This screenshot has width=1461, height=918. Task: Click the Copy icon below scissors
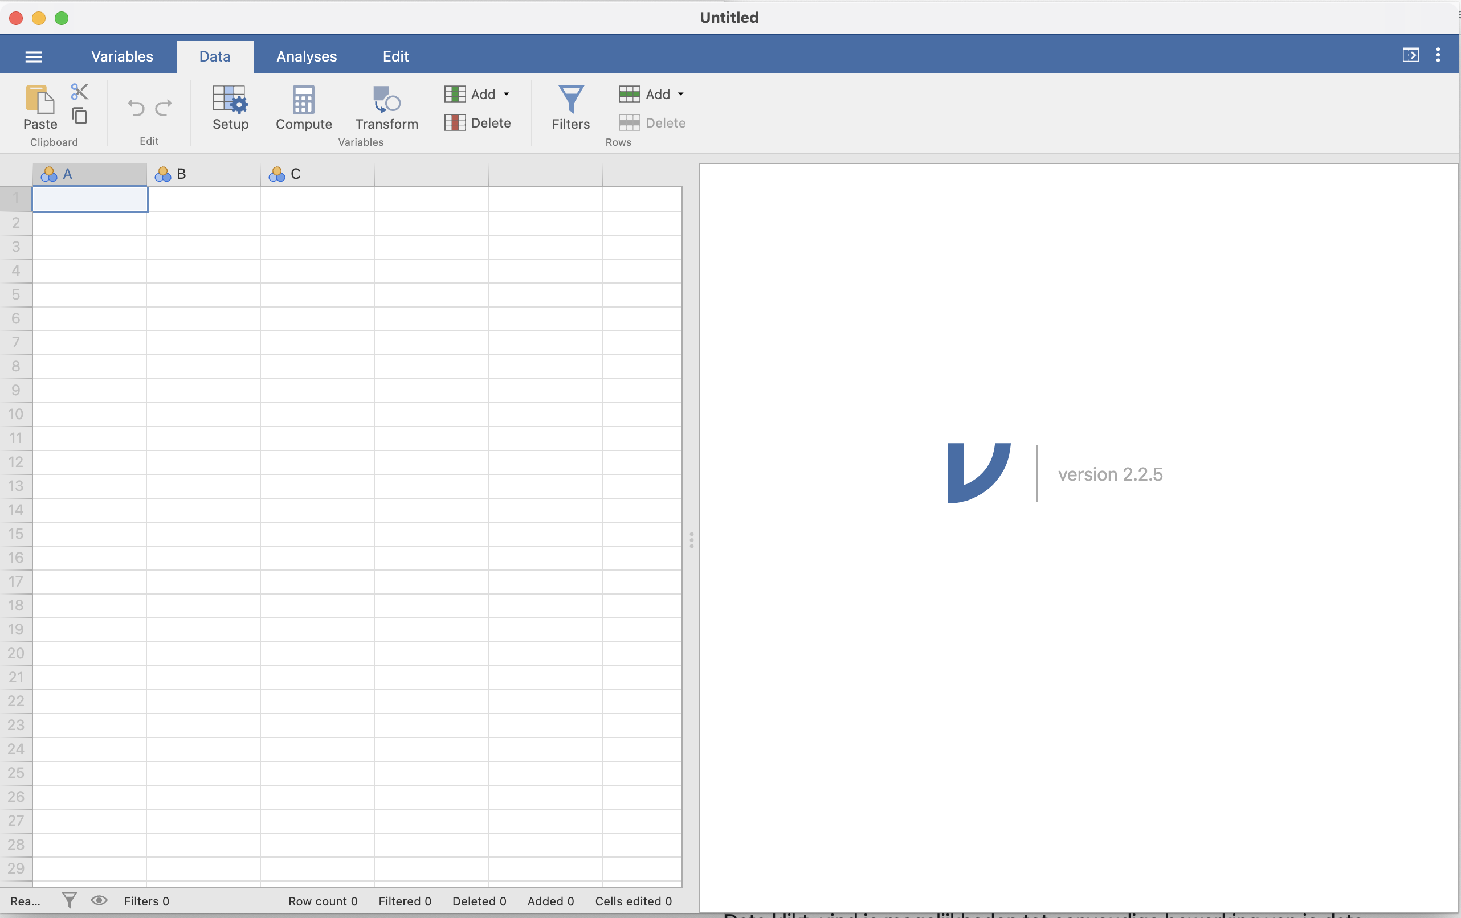79,115
